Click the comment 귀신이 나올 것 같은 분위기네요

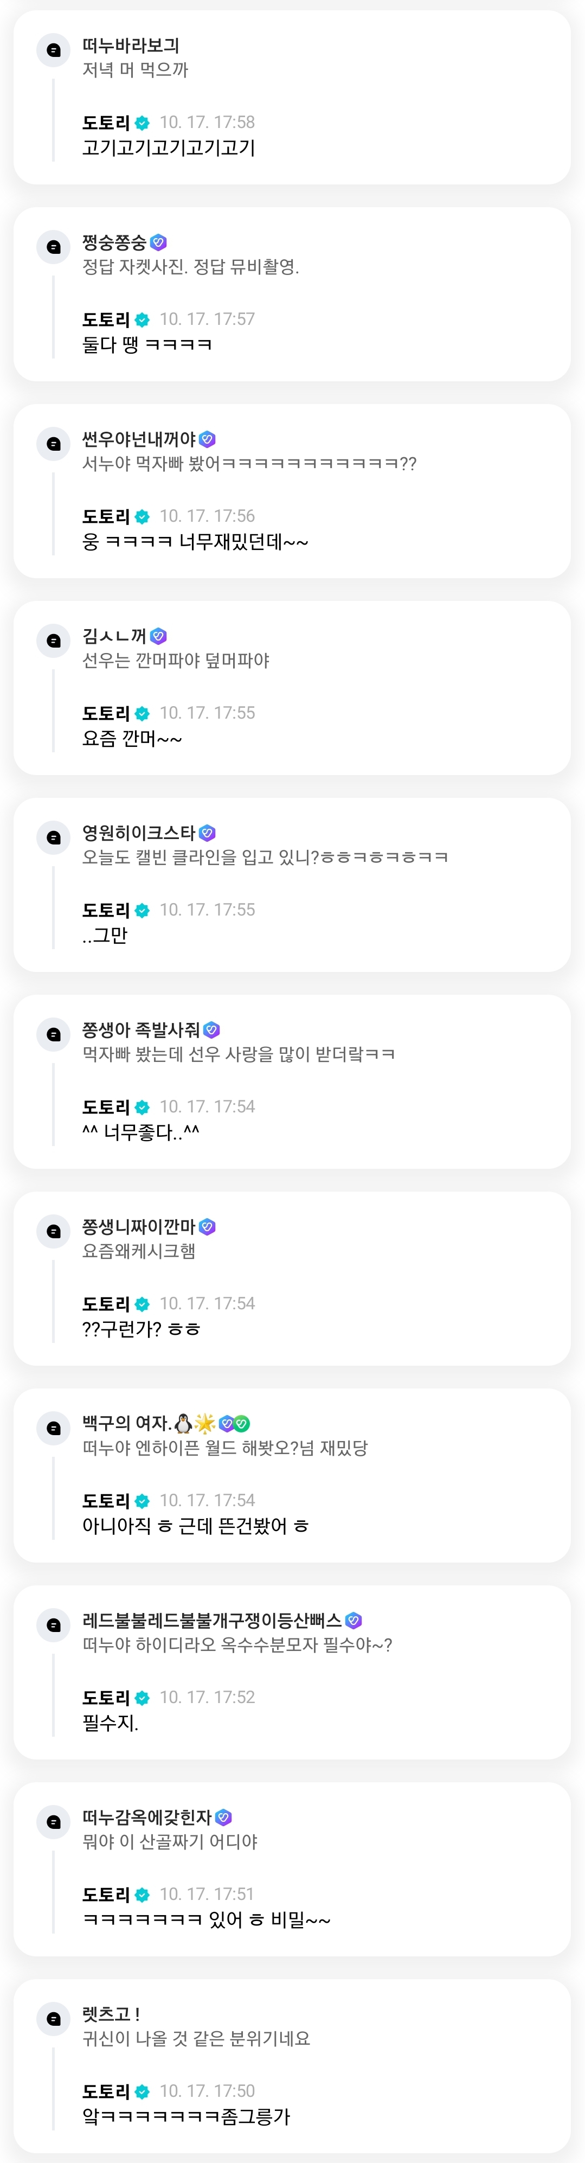click(196, 2038)
